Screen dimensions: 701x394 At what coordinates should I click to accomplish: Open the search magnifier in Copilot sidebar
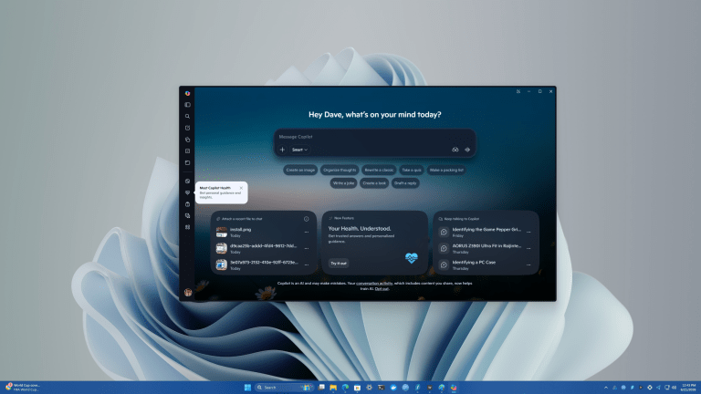click(x=188, y=116)
